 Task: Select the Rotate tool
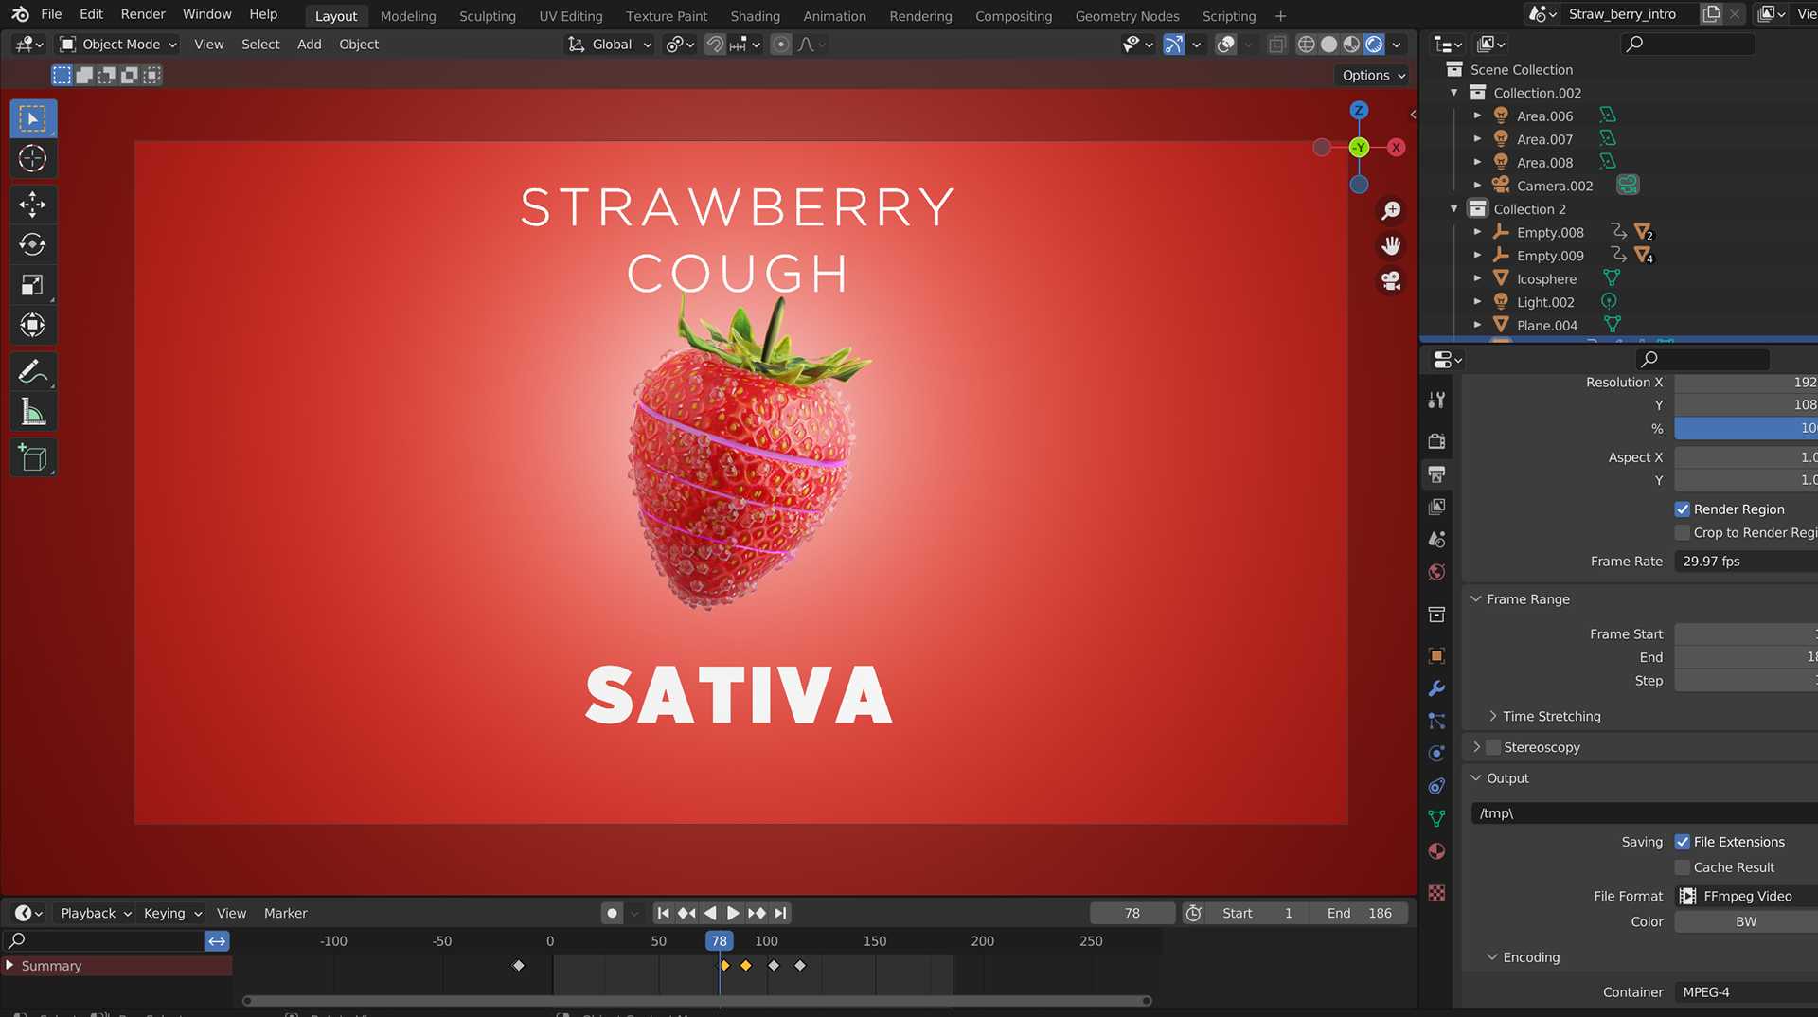pos(33,245)
